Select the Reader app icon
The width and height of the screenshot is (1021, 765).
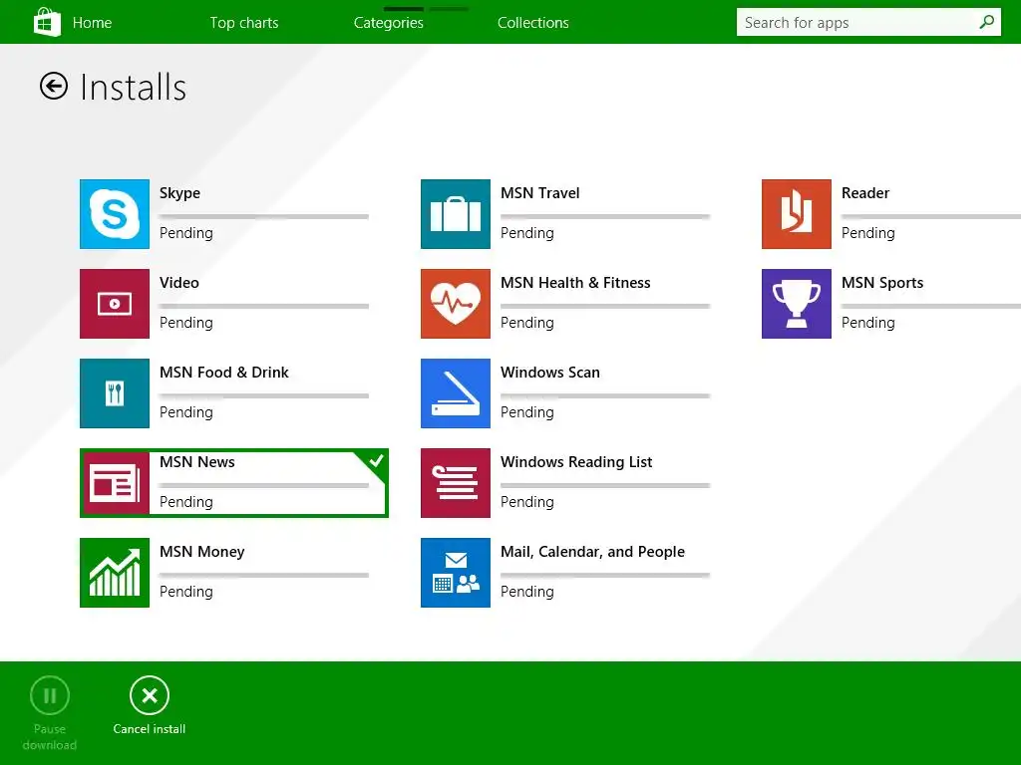coord(797,214)
